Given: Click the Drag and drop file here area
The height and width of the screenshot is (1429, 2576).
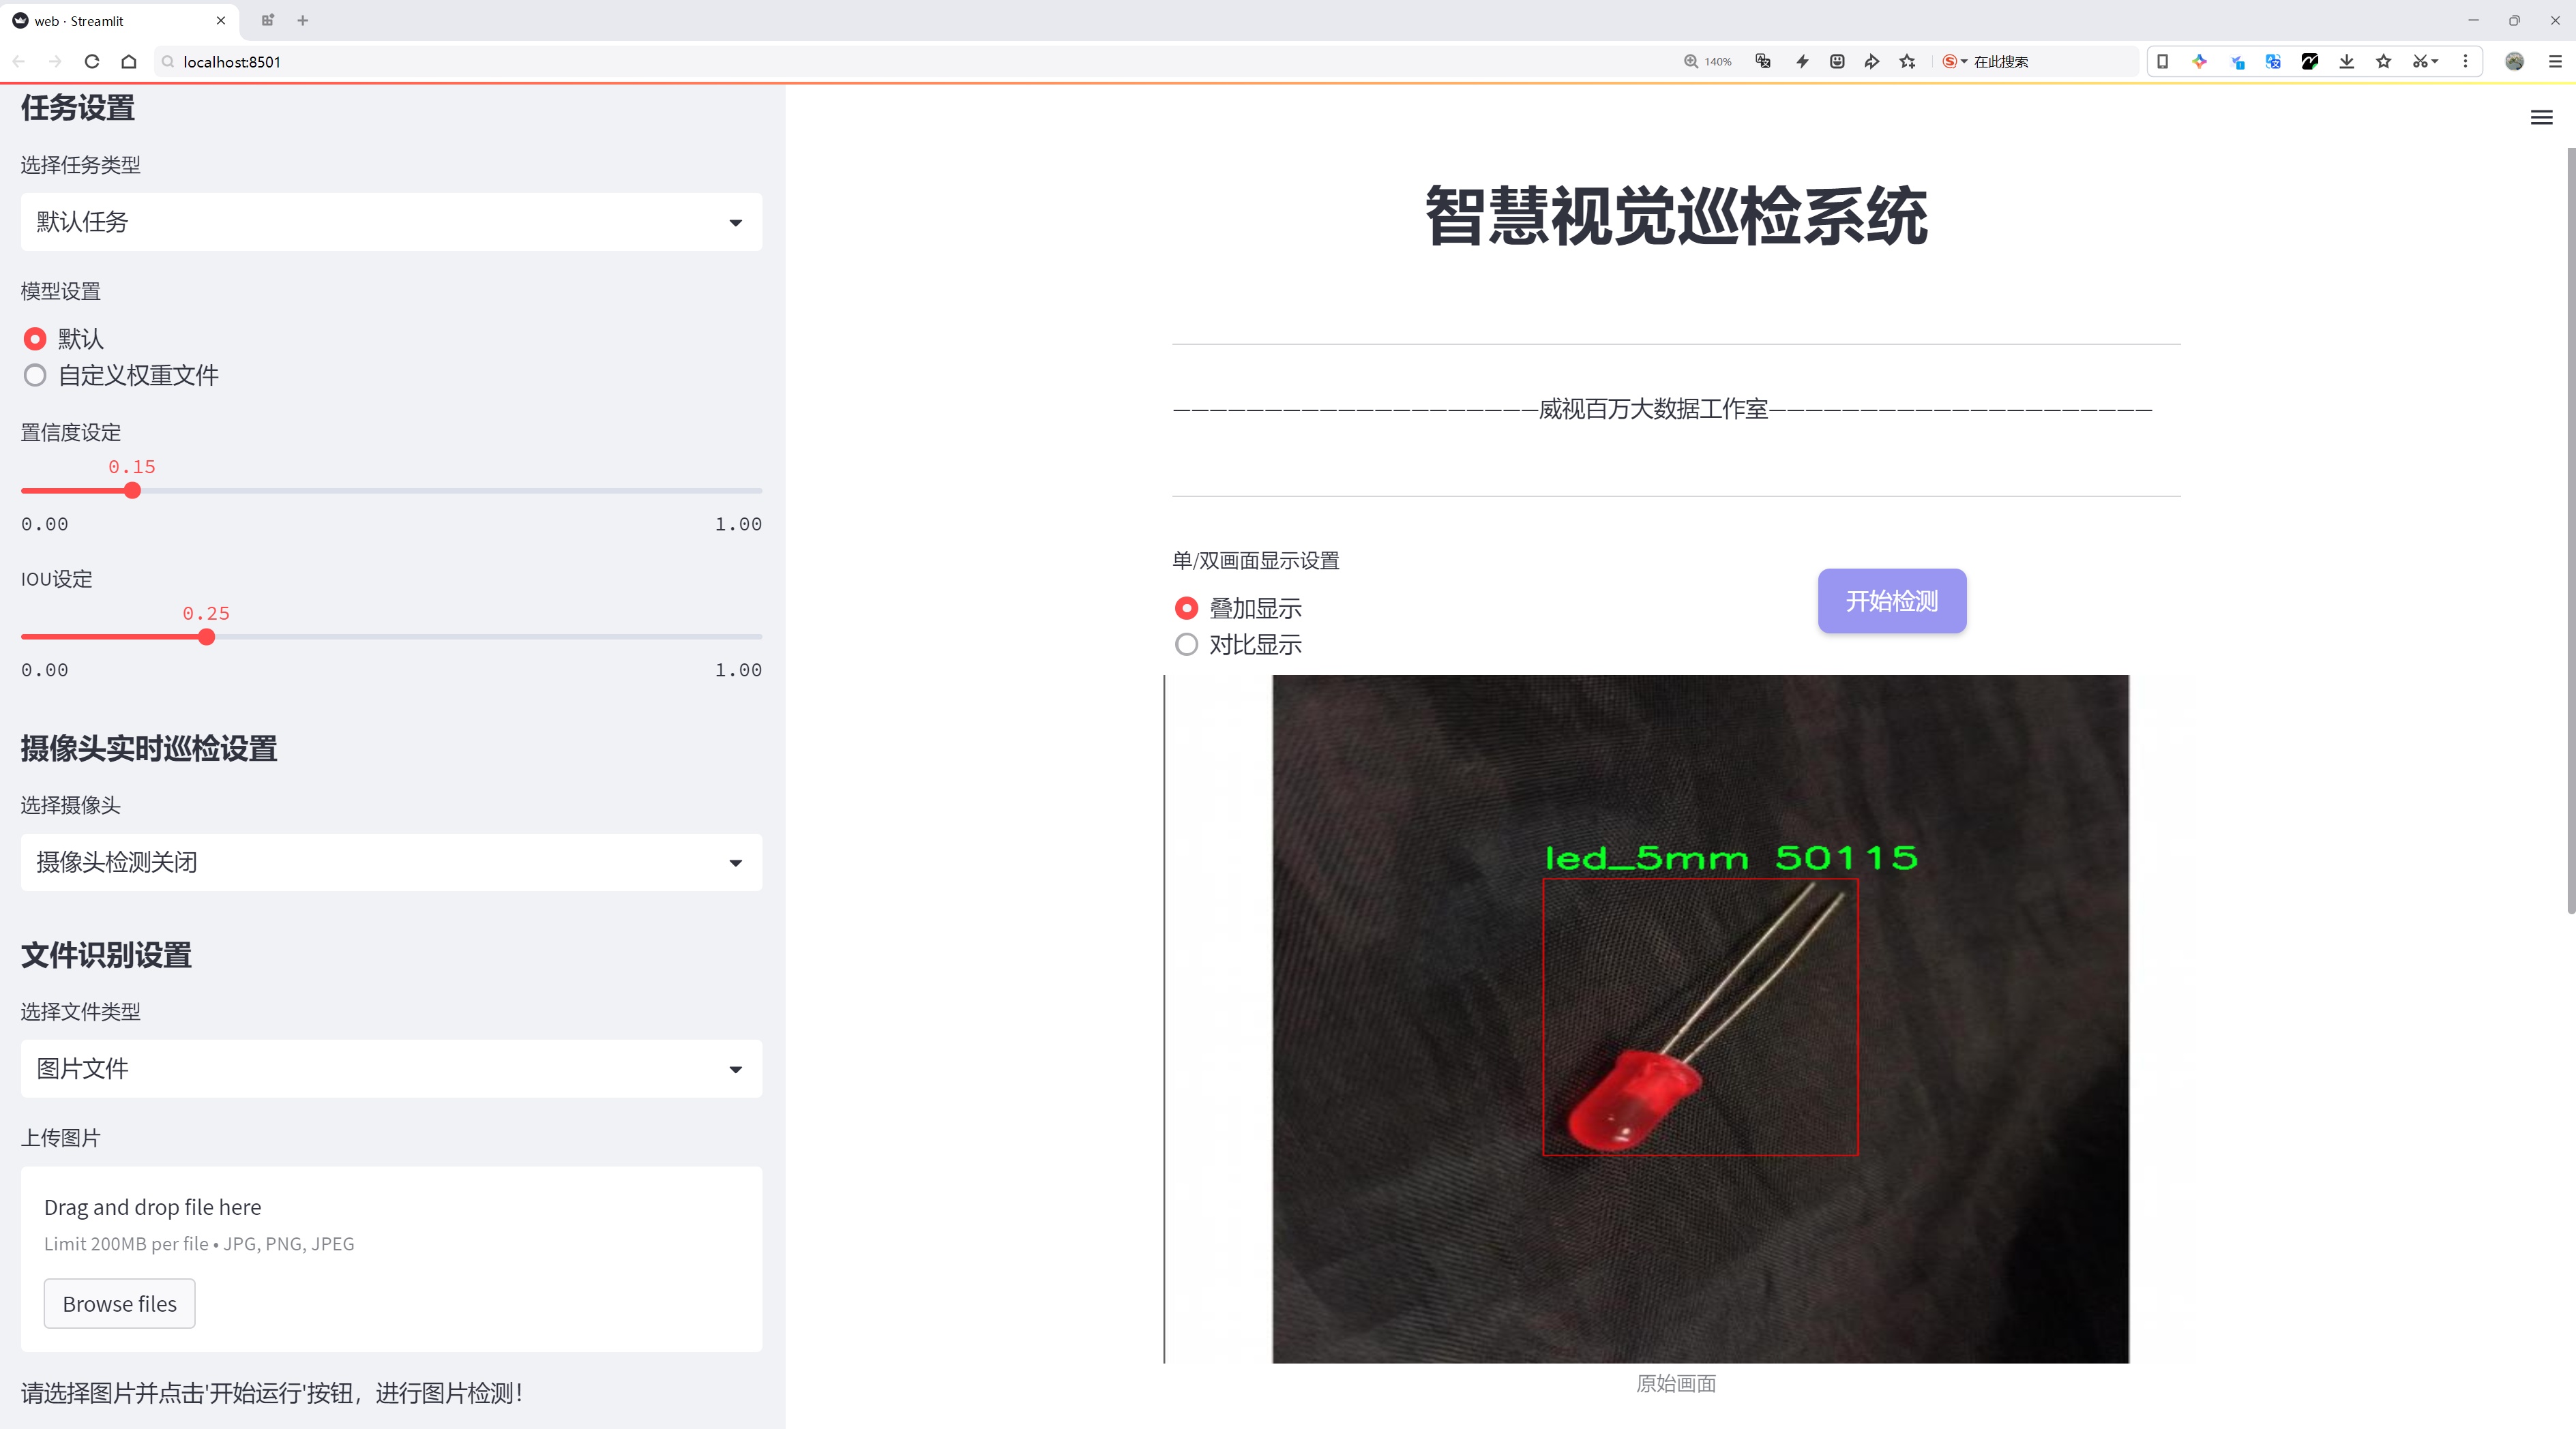Looking at the screenshot, I should coord(391,1259).
